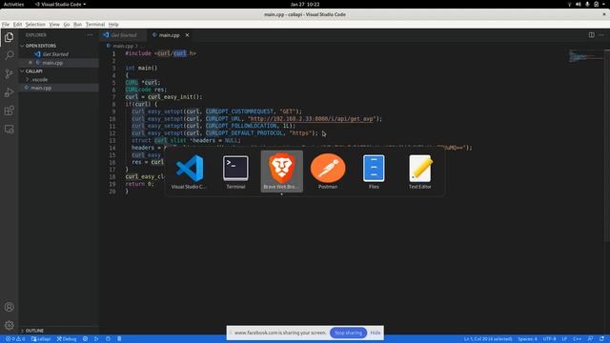Open the File menu
Image resolution: width=610 pixels, height=343 pixels.
tap(6, 24)
